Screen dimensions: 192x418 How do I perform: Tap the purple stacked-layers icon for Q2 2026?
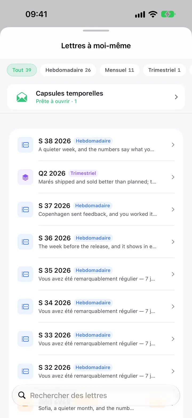pos(25,177)
